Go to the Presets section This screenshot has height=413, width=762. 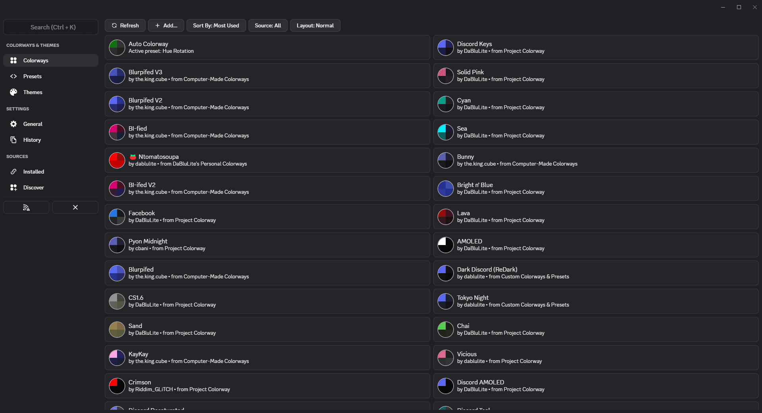[32, 76]
